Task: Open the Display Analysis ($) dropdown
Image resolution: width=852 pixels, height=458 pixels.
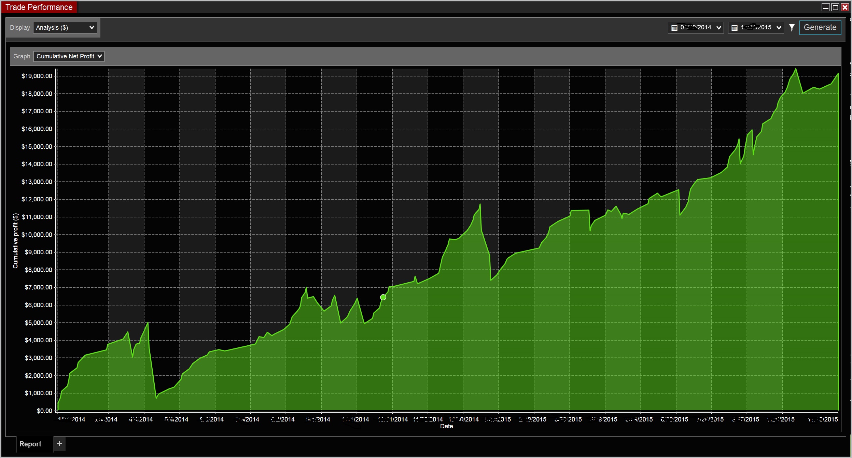Action: pyautogui.click(x=65, y=28)
